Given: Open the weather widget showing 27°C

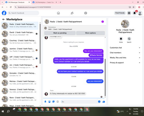Looking at the screenshot, I should click(120, 111).
